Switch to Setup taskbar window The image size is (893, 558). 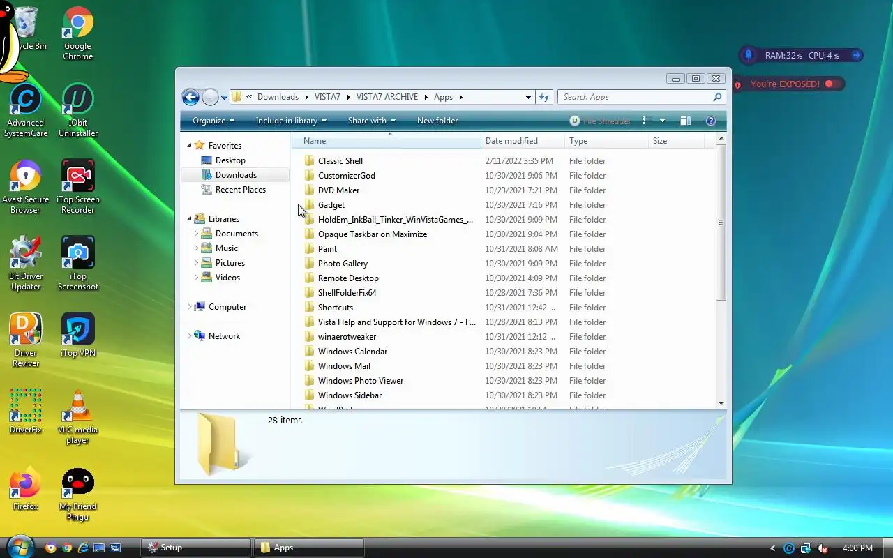tap(196, 548)
